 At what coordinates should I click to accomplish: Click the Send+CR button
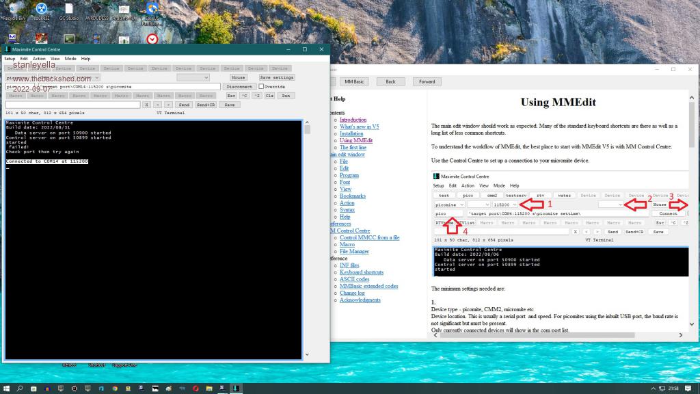pos(206,105)
